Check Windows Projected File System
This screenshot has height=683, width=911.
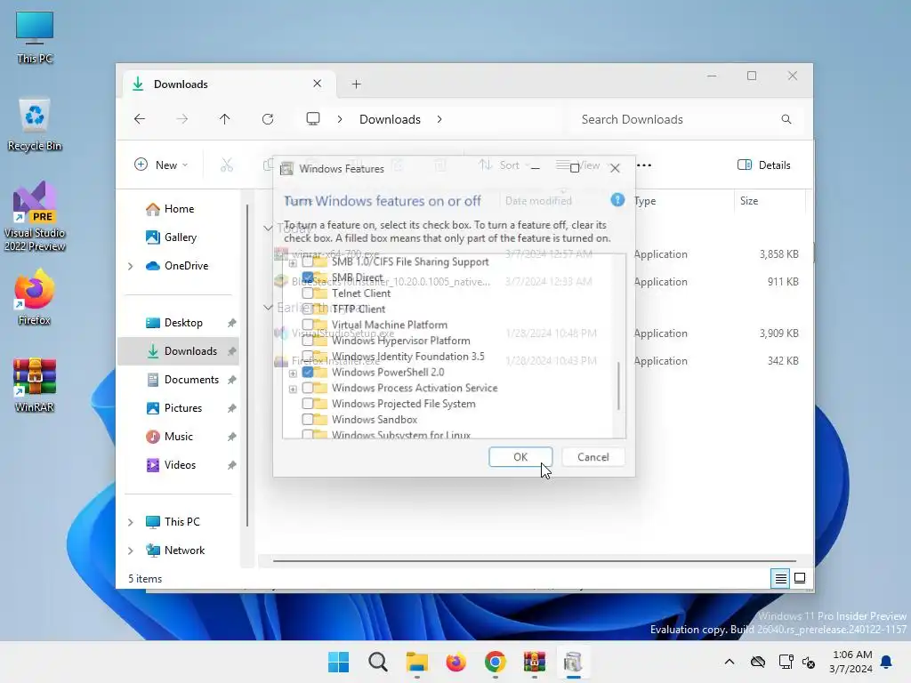point(308,404)
